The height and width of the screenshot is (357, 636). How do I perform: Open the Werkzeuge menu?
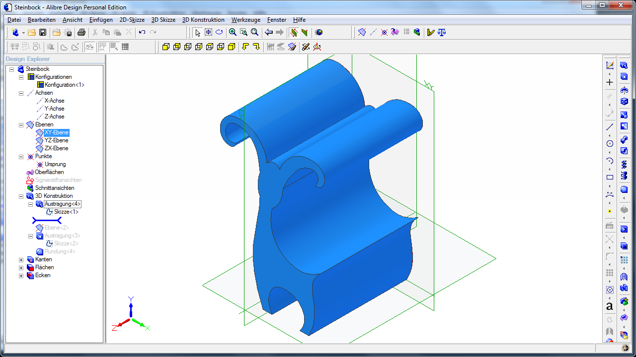click(246, 20)
